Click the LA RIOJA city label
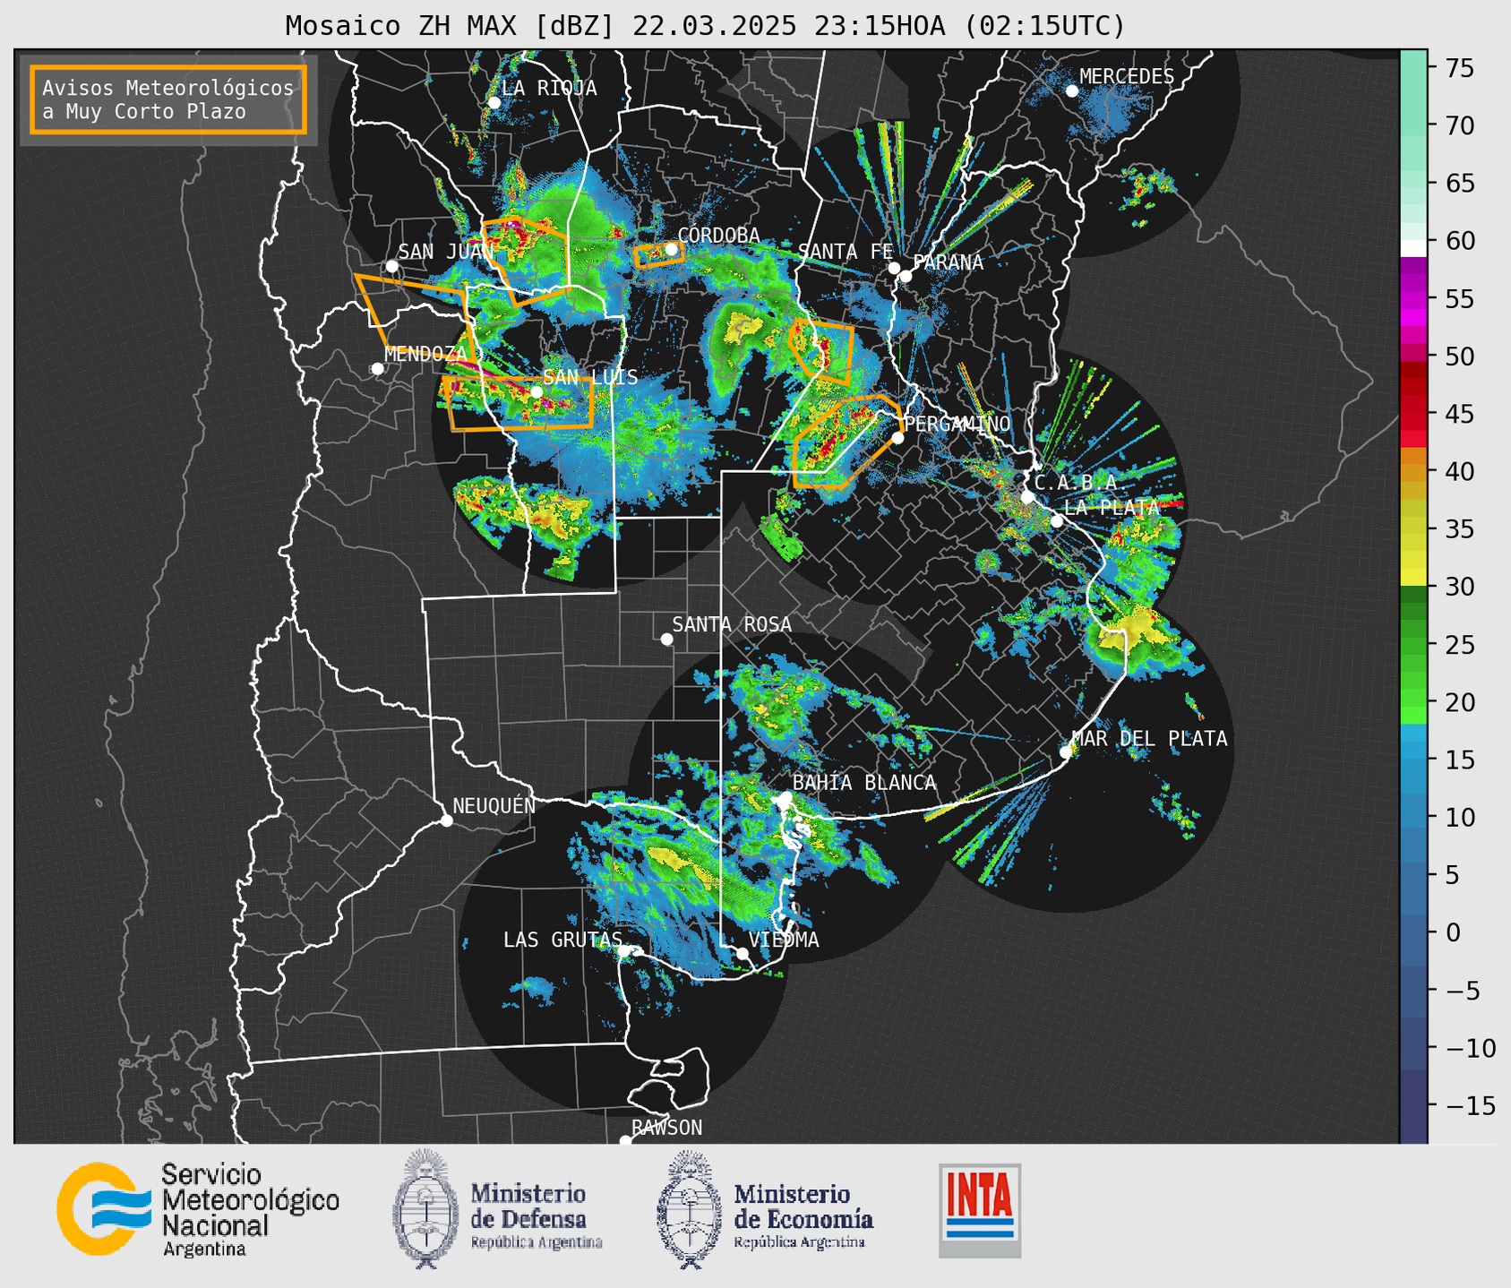 (x=549, y=88)
